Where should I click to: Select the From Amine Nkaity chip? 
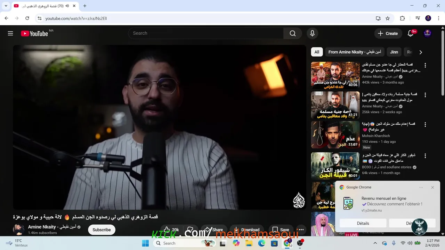355,52
